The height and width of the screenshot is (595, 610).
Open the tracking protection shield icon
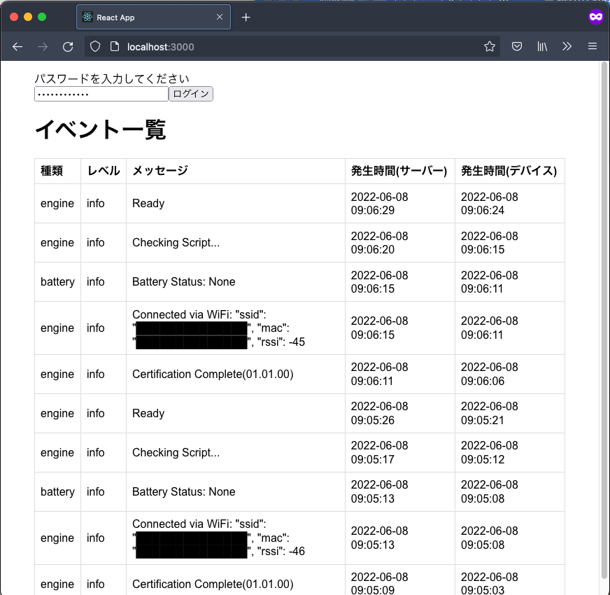pos(94,46)
